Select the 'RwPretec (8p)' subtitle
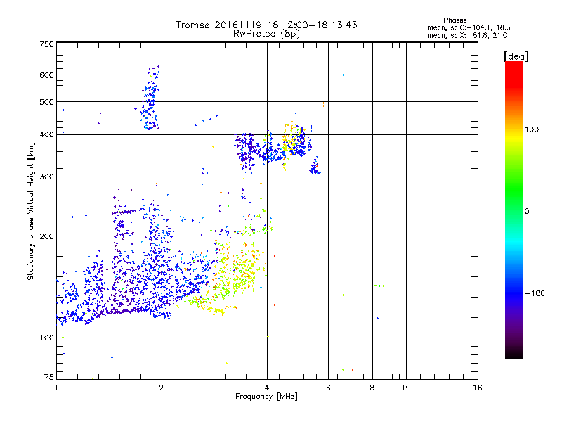The image size is (562, 422). tap(266, 34)
